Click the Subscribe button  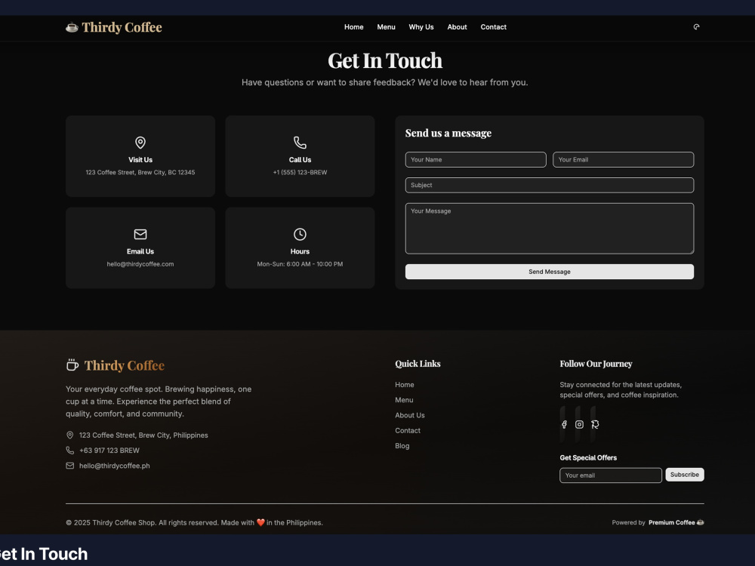coord(685,475)
